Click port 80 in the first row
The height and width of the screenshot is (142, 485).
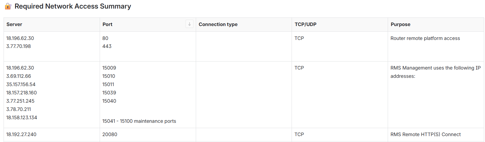pyautogui.click(x=105, y=38)
